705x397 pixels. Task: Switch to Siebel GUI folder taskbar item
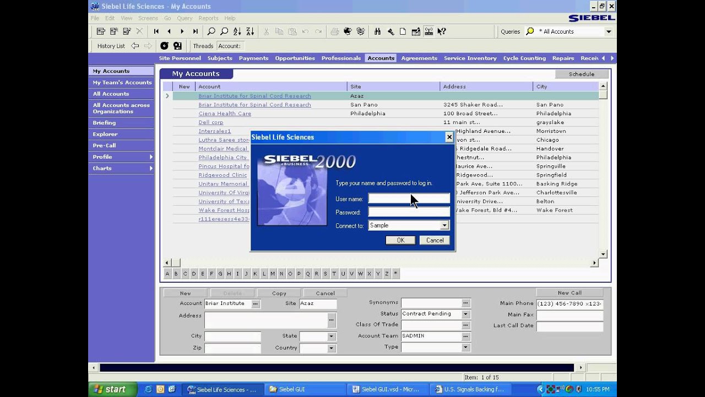[x=306, y=389]
